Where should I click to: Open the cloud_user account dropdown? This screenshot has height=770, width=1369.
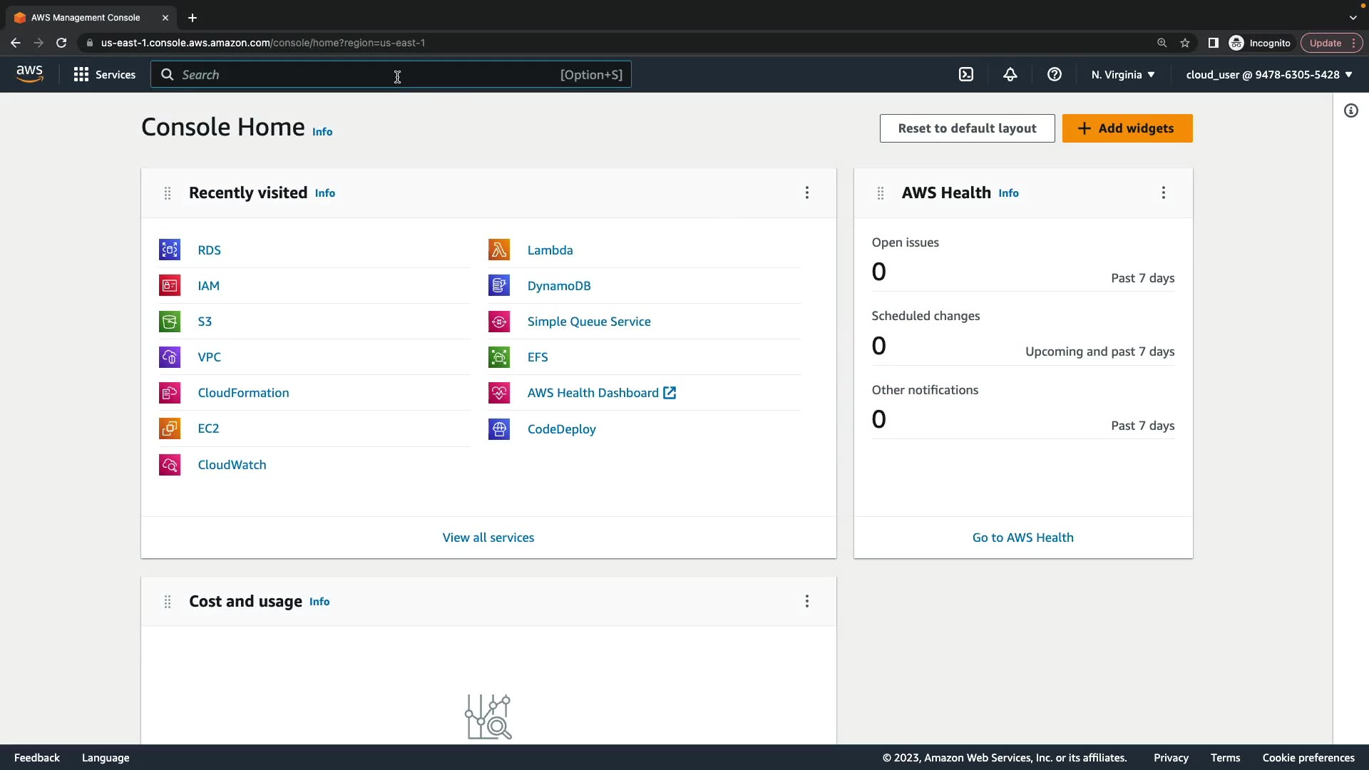tap(1269, 74)
